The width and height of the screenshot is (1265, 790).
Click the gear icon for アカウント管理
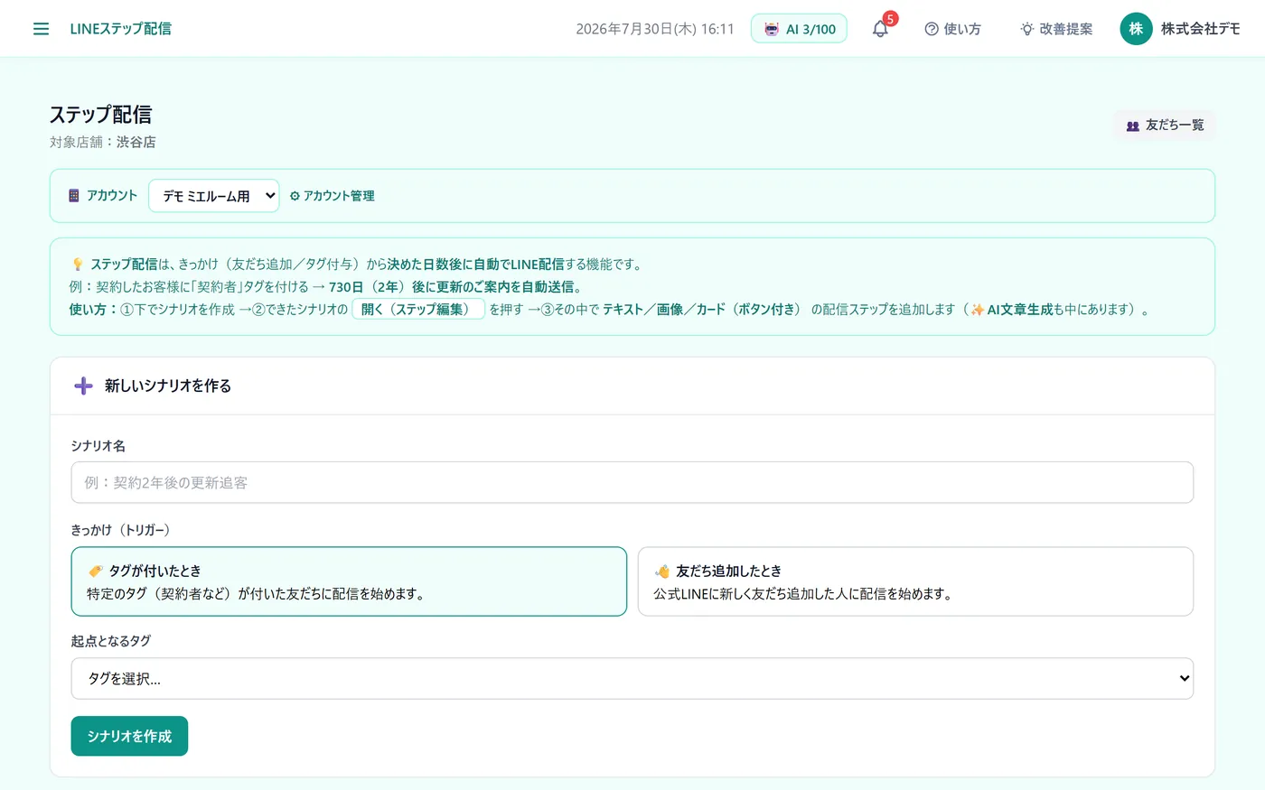click(x=295, y=196)
